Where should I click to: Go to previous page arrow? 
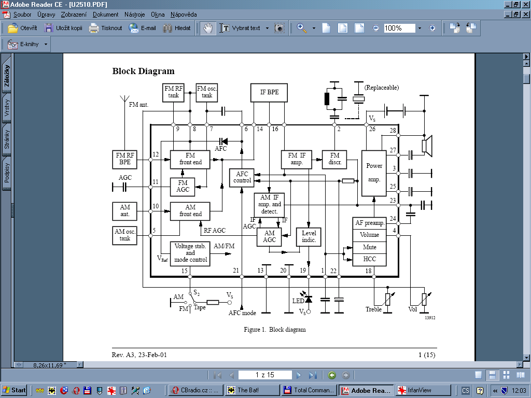pos(232,375)
